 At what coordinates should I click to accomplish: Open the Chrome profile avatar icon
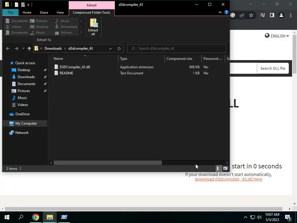click(281, 15)
